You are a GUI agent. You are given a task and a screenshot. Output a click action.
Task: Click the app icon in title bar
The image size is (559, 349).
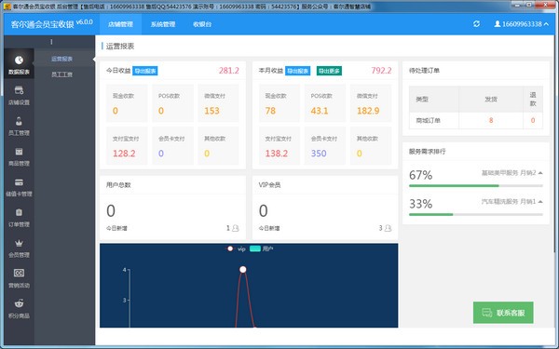(x=7, y=7)
